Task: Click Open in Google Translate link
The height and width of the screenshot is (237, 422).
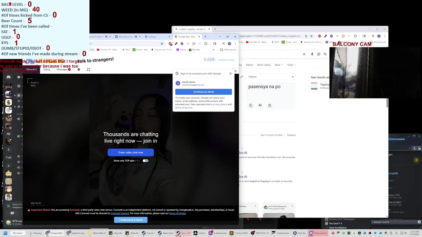Action: tap(271, 135)
